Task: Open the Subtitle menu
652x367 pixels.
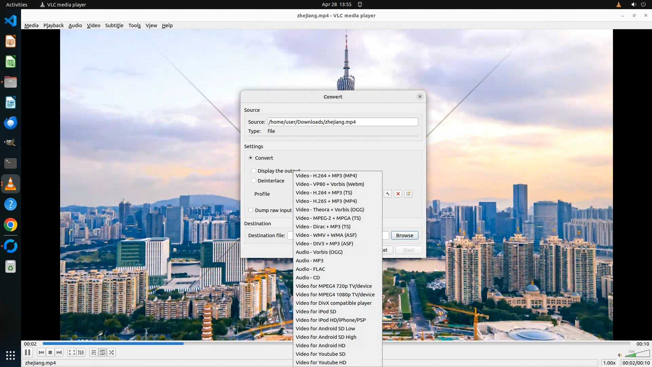Action: coord(114,25)
